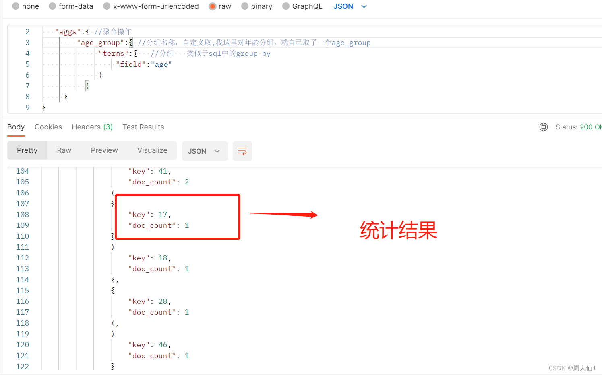Click "key": 18 on response line 112
The image size is (602, 375).
pyautogui.click(x=150, y=258)
